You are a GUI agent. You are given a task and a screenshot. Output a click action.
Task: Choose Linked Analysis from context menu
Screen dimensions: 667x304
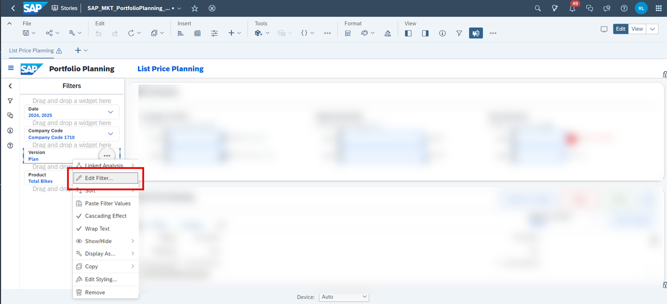(106, 166)
